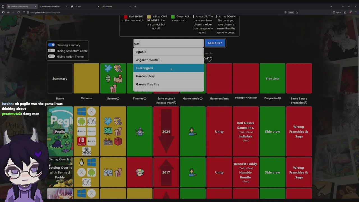Click the arcade joystick genre icon in Peglin row
Screen dimensions: 359x202
tap(108, 141)
